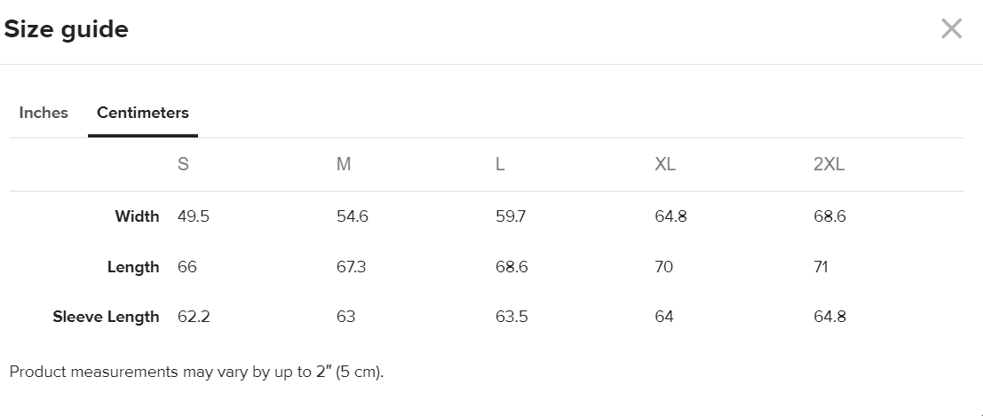The height and width of the screenshot is (416, 983).
Task: Click the 70 length value for XL
Action: (664, 267)
